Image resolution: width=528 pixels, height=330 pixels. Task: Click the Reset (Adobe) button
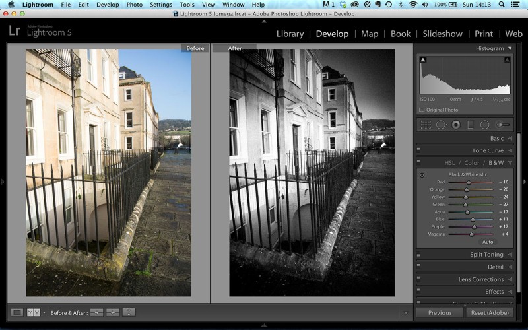490,313
